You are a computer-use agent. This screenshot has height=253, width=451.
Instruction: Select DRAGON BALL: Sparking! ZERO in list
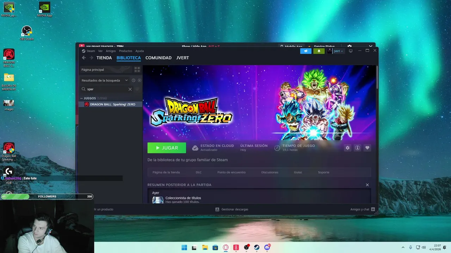click(110, 104)
